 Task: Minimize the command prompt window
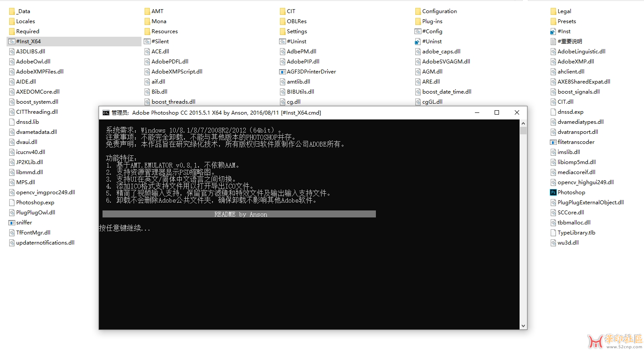477,112
